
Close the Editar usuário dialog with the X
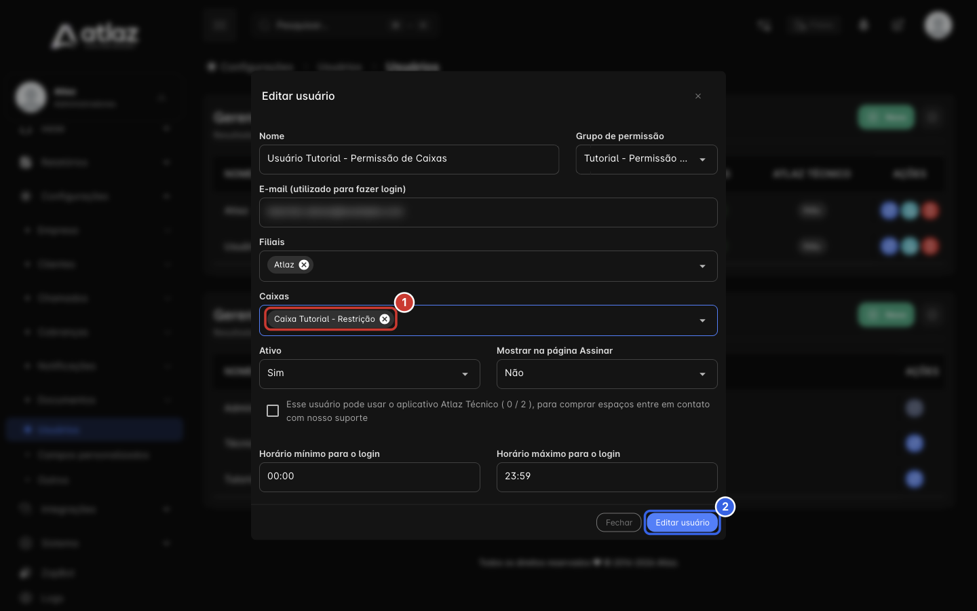pyautogui.click(x=698, y=96)
